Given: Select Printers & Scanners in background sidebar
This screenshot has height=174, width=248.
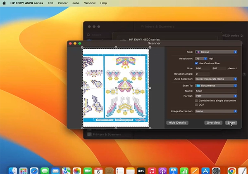Looking at the screenshot, I should click(x=107, y=134).
